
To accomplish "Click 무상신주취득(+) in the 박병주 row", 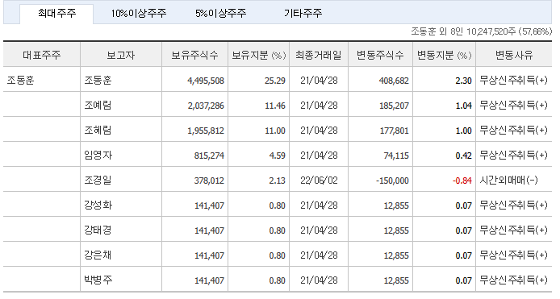I will pos(513,280).
